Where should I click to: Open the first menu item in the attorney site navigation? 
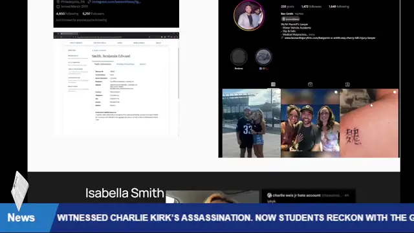(x=76, y=43)
